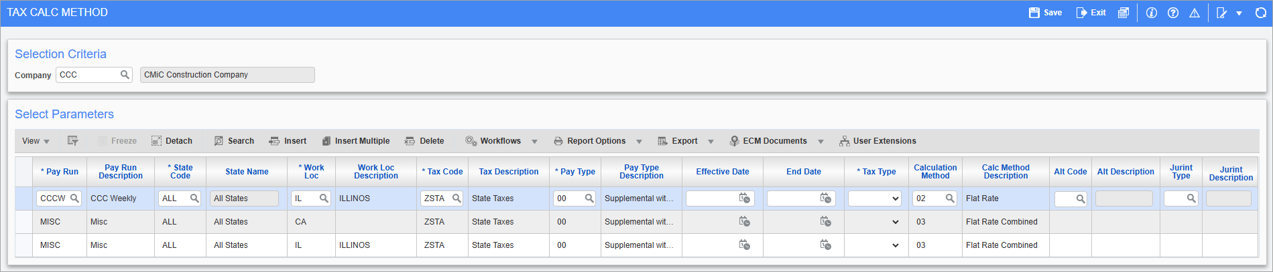Click Detach in the table toolbar
The height and width of the screenshot is (272, 1273).
click(x=172, y=141)
